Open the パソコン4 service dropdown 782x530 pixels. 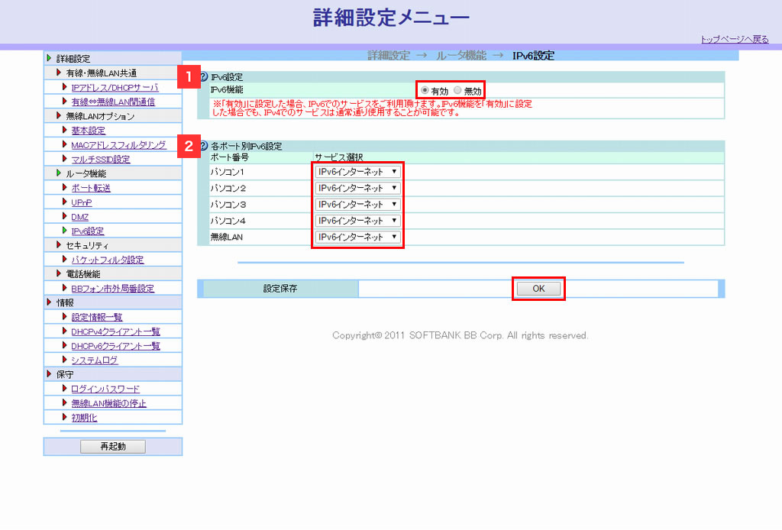(x=358, y=221)
